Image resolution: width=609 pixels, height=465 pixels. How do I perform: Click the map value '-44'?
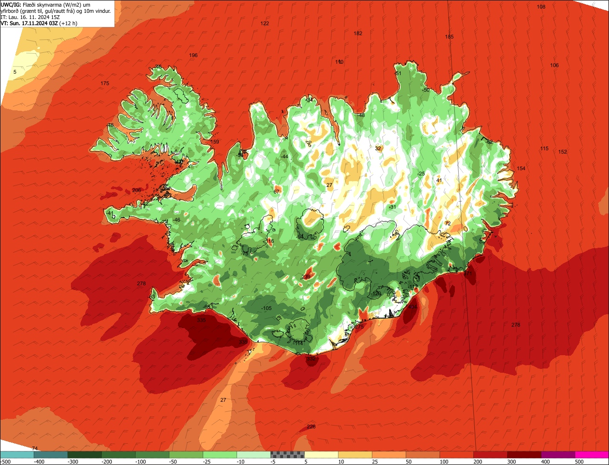[x=284, y=156]
